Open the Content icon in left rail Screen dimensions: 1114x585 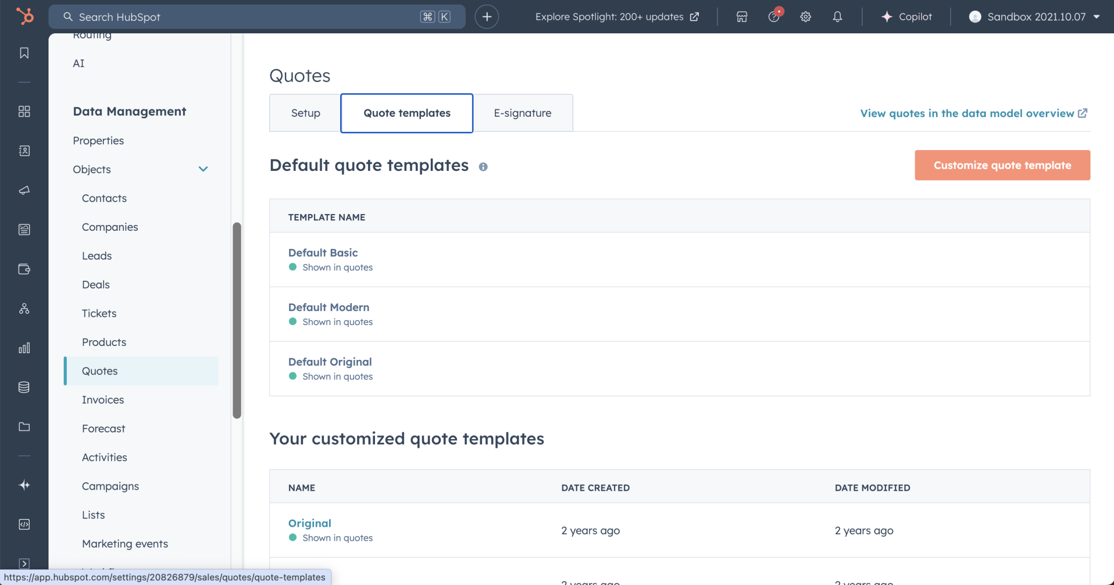[x=24, y=229]
